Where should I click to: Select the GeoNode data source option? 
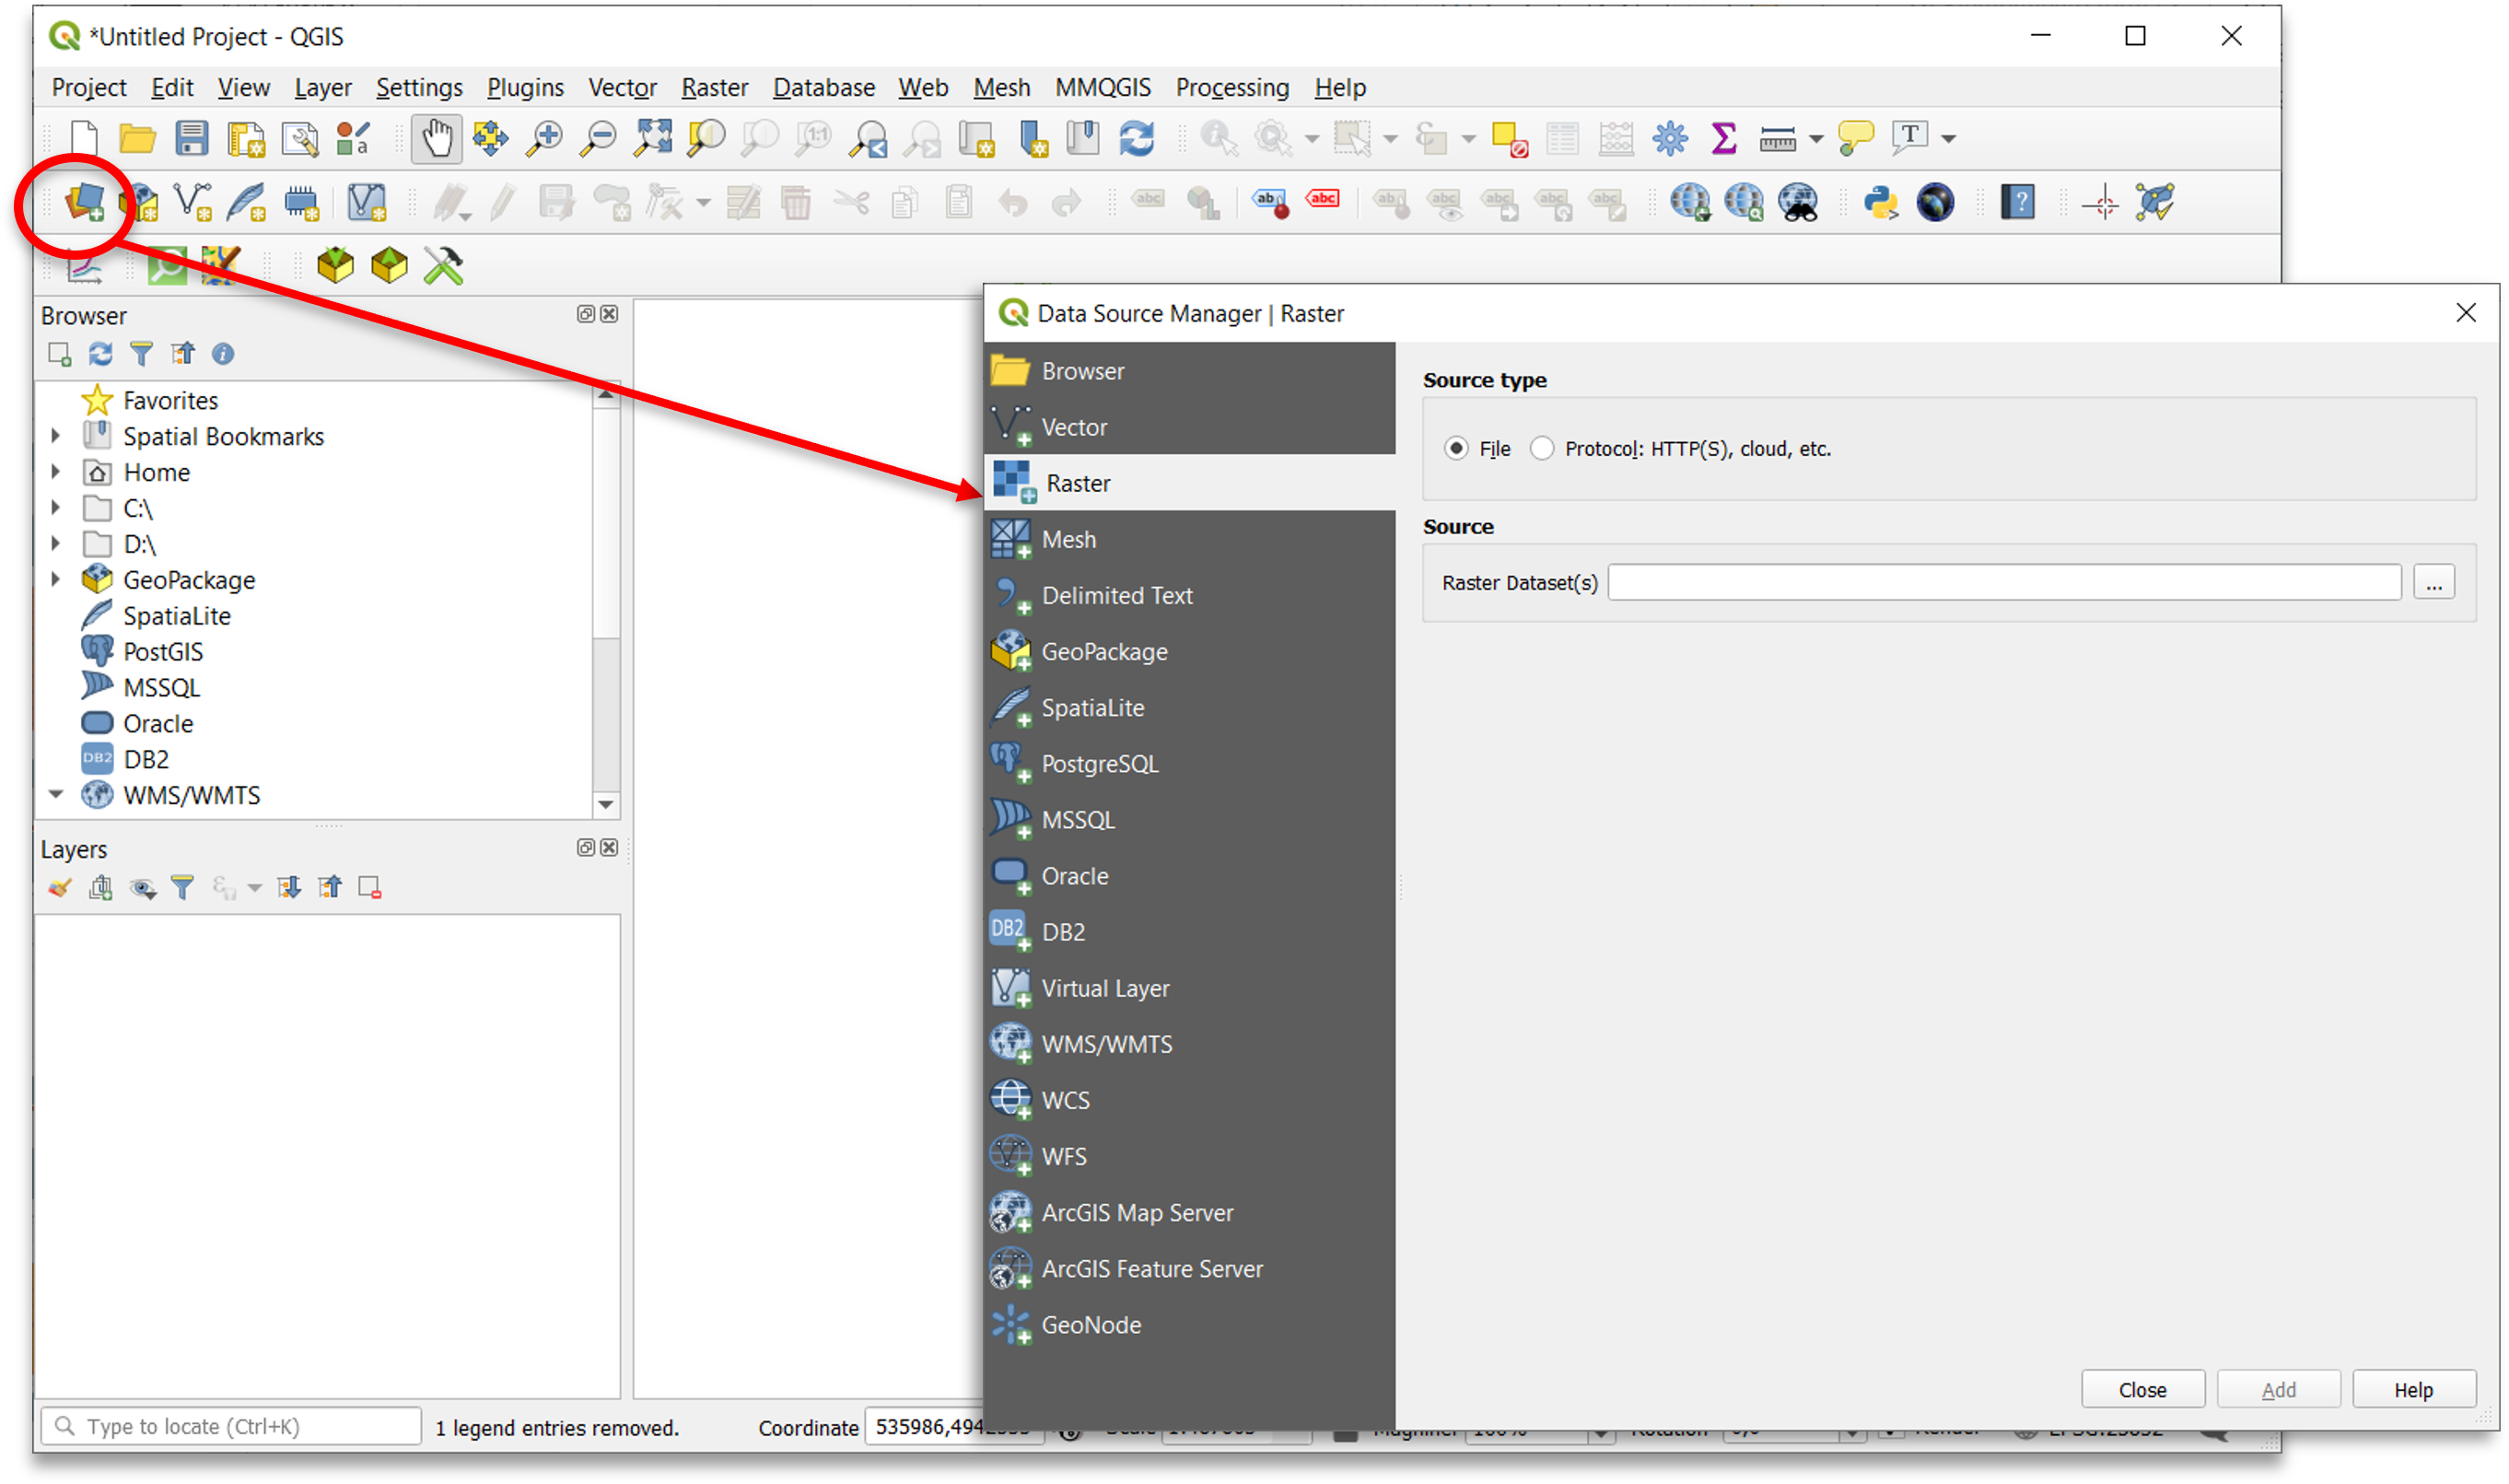click(1090, 1325)
